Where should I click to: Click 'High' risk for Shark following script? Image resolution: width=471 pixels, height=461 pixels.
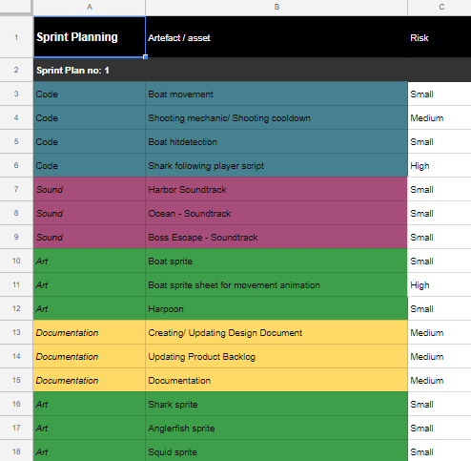(x=440, y=165)
